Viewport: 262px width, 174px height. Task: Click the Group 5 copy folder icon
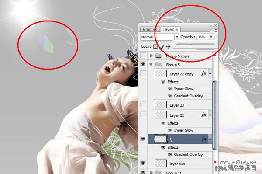coord(158,56)
